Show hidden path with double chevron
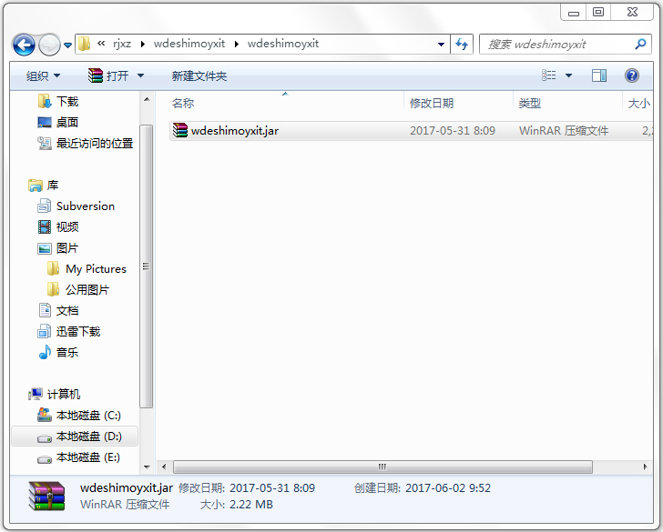The image size is (663, 532). 101,43
